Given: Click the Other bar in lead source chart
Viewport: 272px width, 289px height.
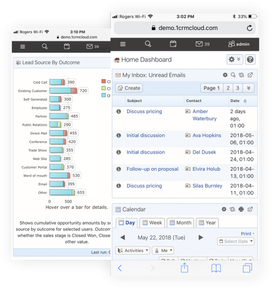Looking at the screenshot, I should 62,192.
